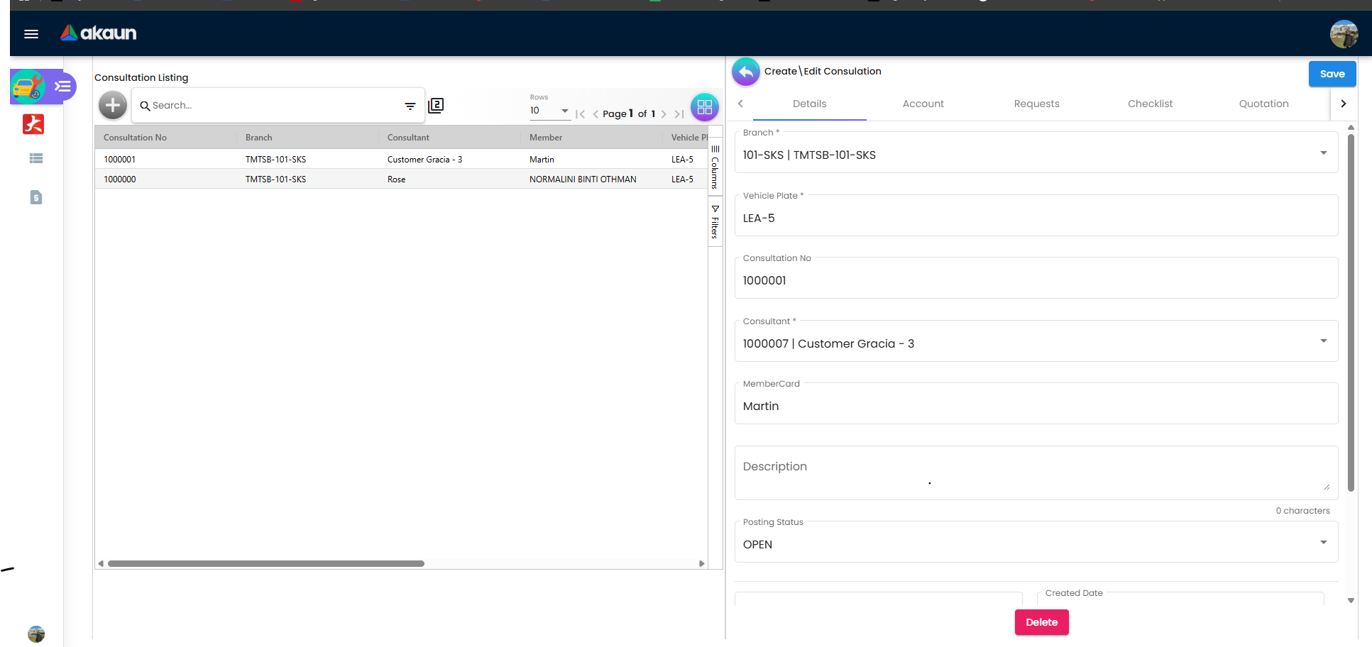
Task: Go to first page of listing
Action: [x=581, y=114]
